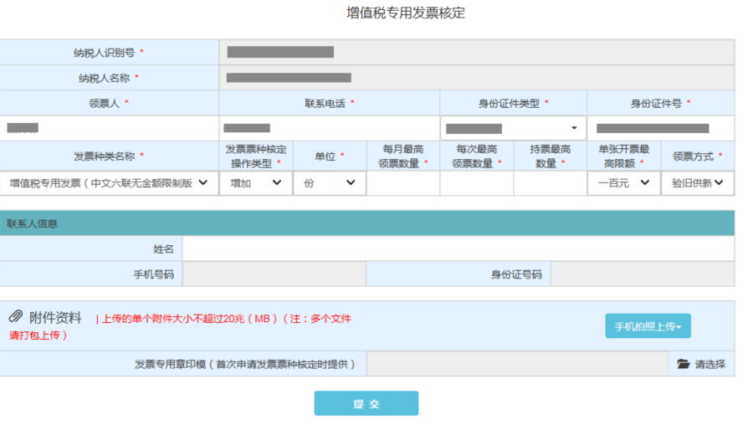Viewport: 743px width, 425px height.
Task: Open the 身份证件类型 dropdown
Action: (x=513, y=128)
